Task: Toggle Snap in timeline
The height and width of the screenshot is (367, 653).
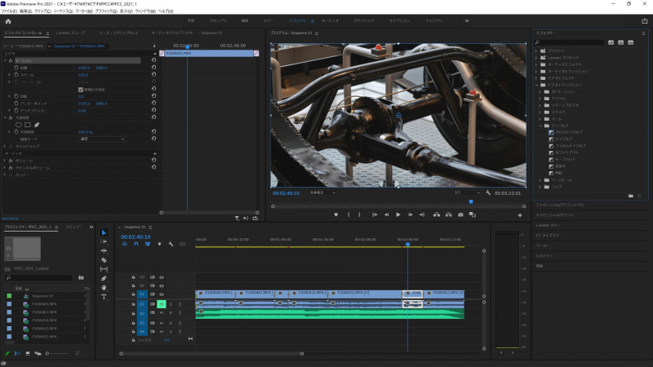Action: (136, 244)
